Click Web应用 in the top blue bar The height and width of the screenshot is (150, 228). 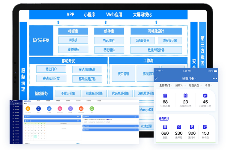114,14
